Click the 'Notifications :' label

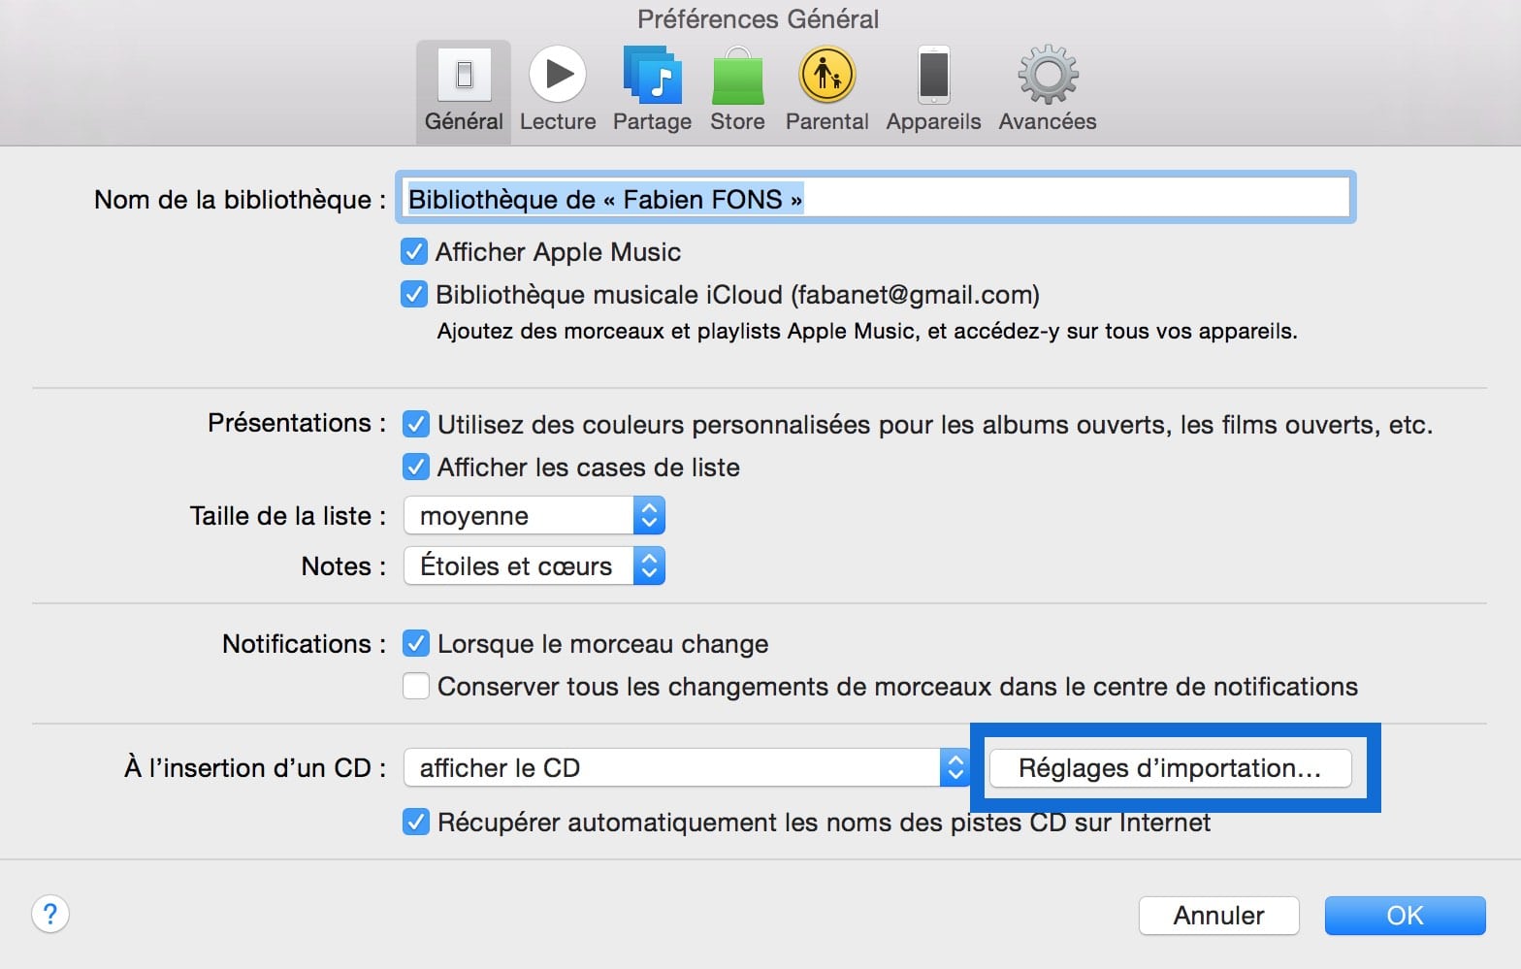click(304, 644)
